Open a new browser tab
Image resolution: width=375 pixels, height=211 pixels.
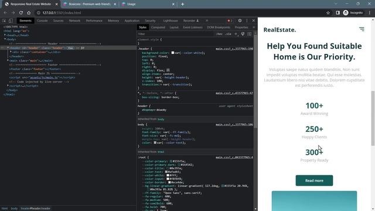(182, 4)
